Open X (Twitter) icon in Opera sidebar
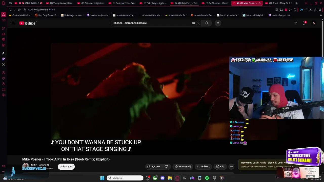324x182 pixels. 3,64
